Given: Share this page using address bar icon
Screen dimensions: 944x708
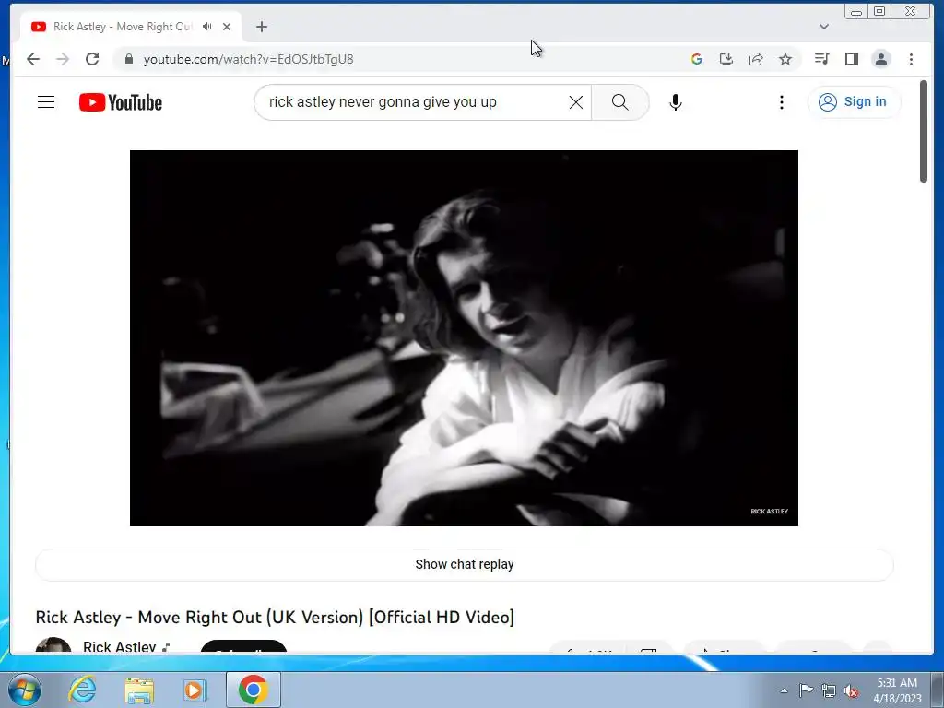Looking at the screenshot, I should (x=756, y=59).
